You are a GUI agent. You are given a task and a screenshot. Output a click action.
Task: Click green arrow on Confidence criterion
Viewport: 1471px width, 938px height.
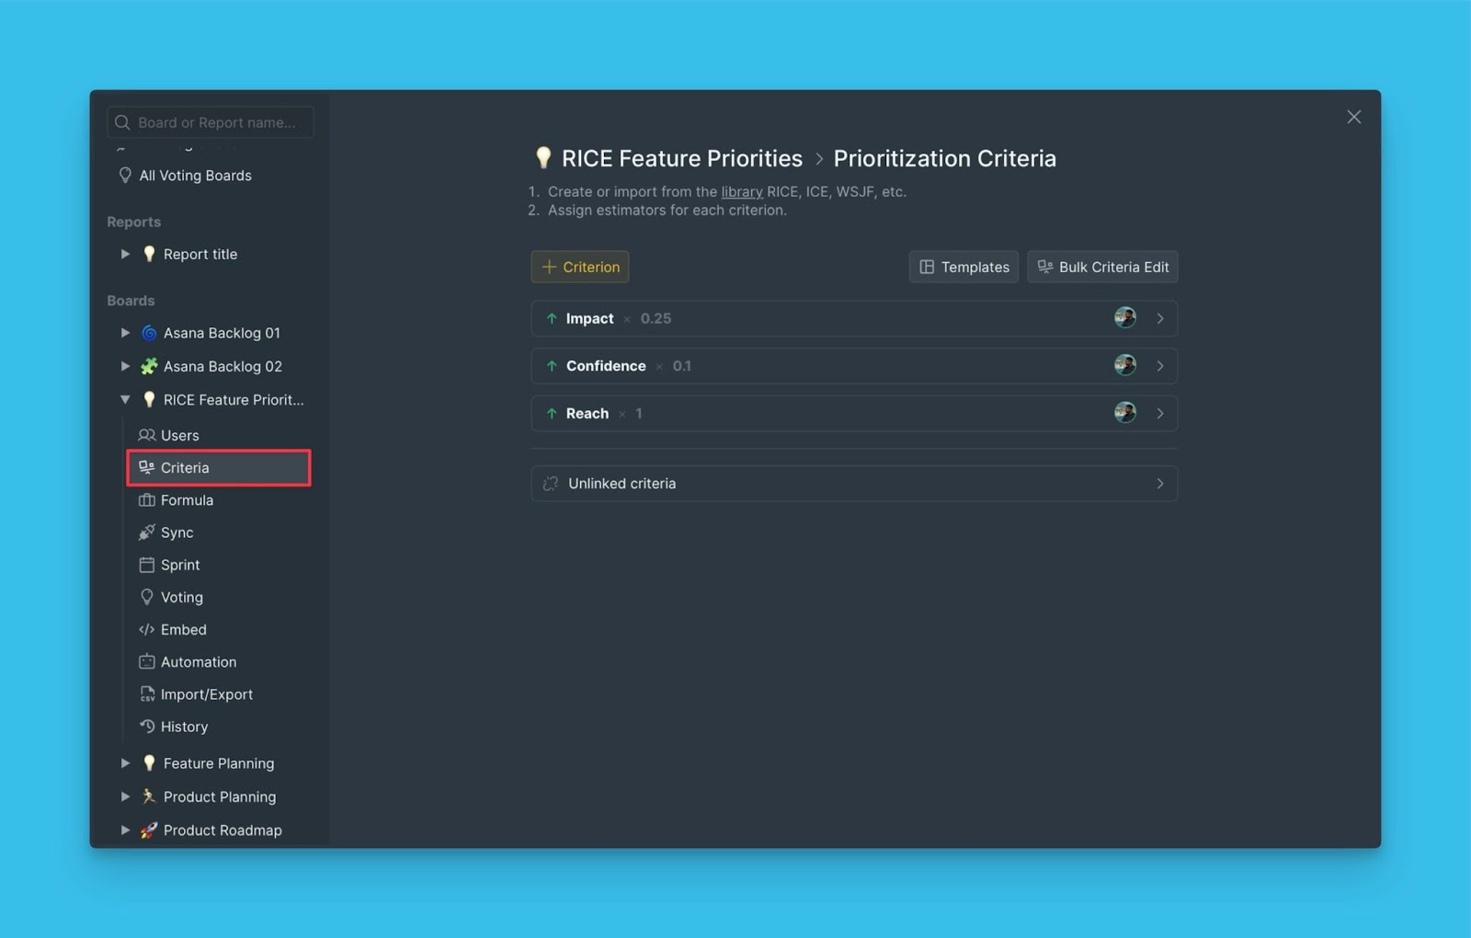click(552, 366)
